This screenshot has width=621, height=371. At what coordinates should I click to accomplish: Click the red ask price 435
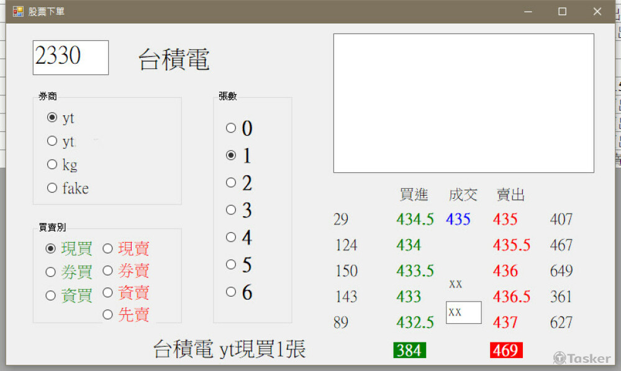[505, 219]
